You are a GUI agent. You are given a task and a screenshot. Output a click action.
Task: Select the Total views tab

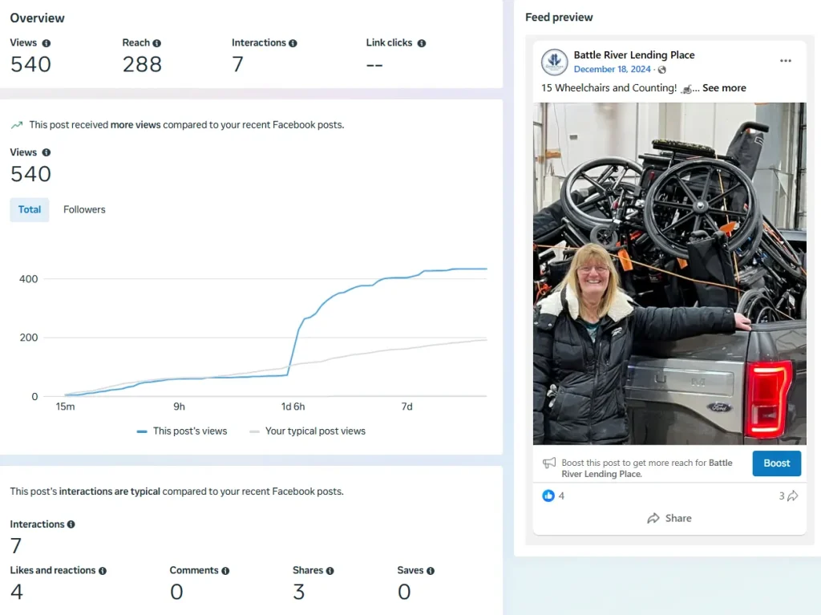point(30,210)
